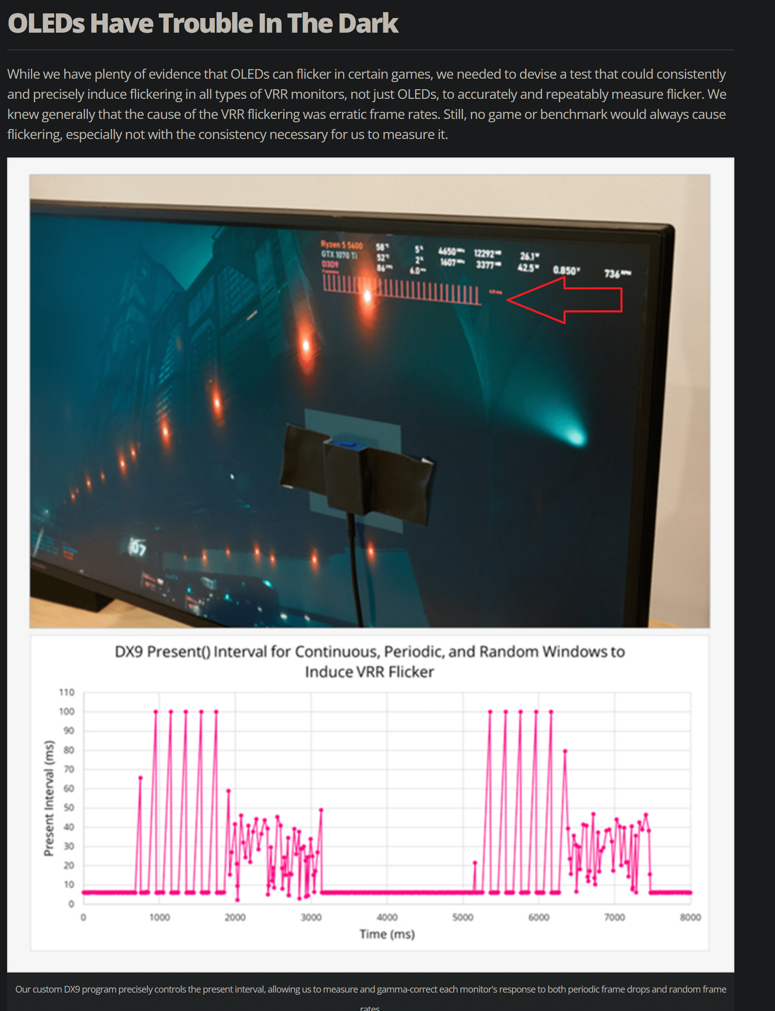The image size is (775, 1011).
Task: Click the '100' label on the interval axis
Action: [67, 712]
